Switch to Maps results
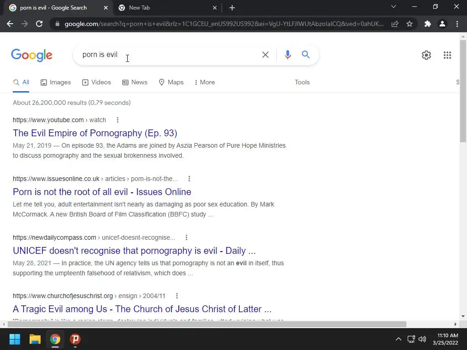Viewport: 467px width, 350px height. (171, 82)
